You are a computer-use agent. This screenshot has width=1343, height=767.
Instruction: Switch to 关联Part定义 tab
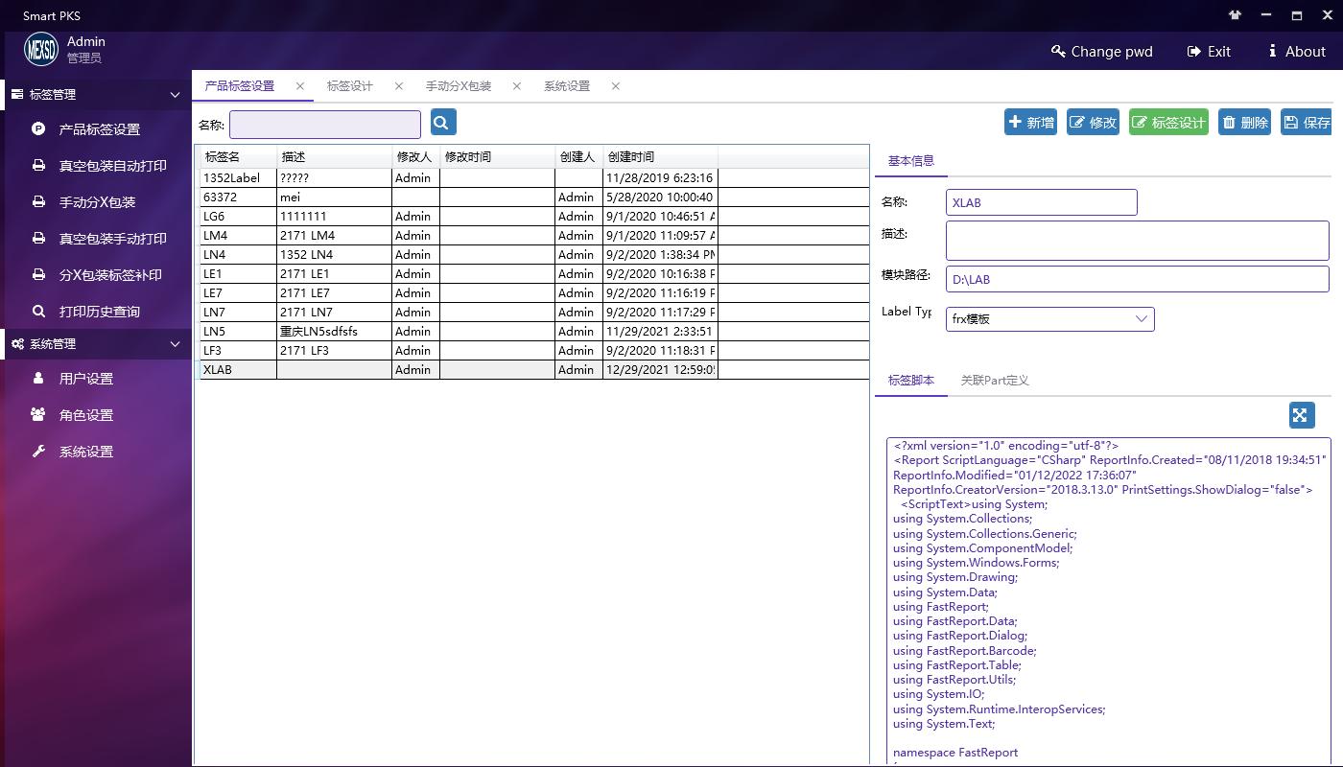point(995,381)
